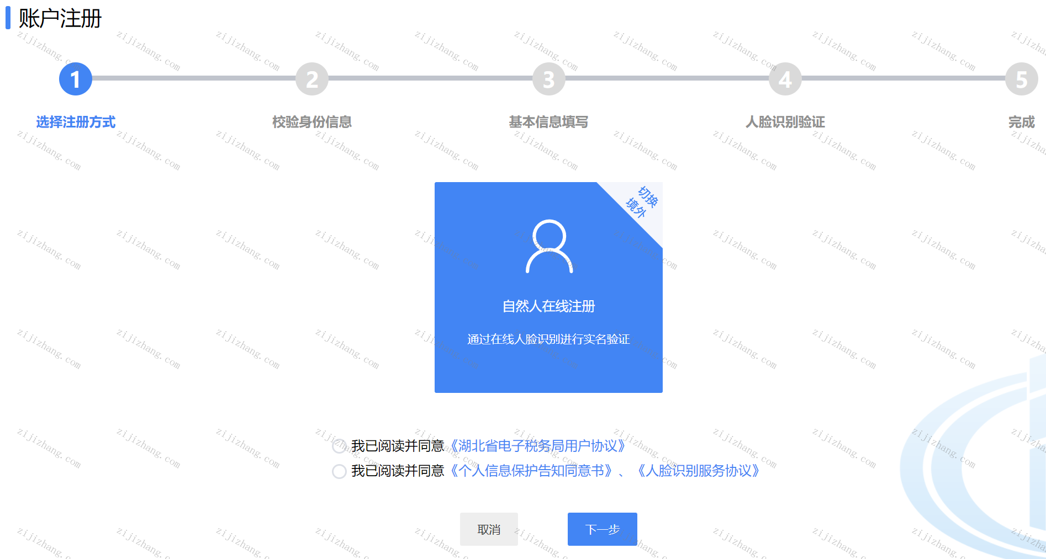Select the 选择注册方式 step label
The image size is (1046, 559).
pos(76,122)
